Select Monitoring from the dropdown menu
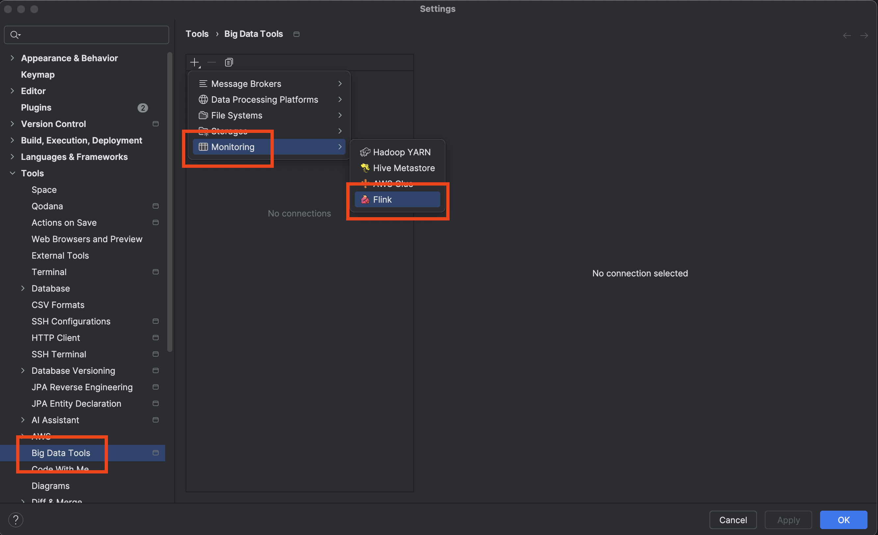Screen dimensions: 878x535 click(233, 146)
